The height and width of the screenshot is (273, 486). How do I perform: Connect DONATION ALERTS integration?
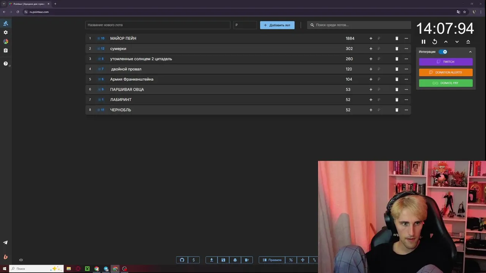(x=446, y=72)
